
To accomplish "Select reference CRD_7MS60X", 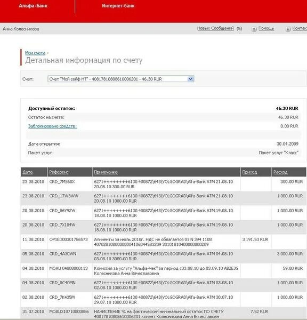I will [62, 182].
